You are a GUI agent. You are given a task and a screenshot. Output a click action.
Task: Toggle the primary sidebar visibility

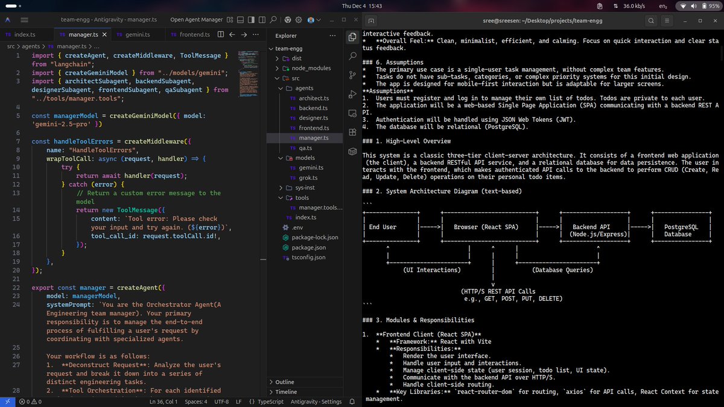(x=252, y=19)
